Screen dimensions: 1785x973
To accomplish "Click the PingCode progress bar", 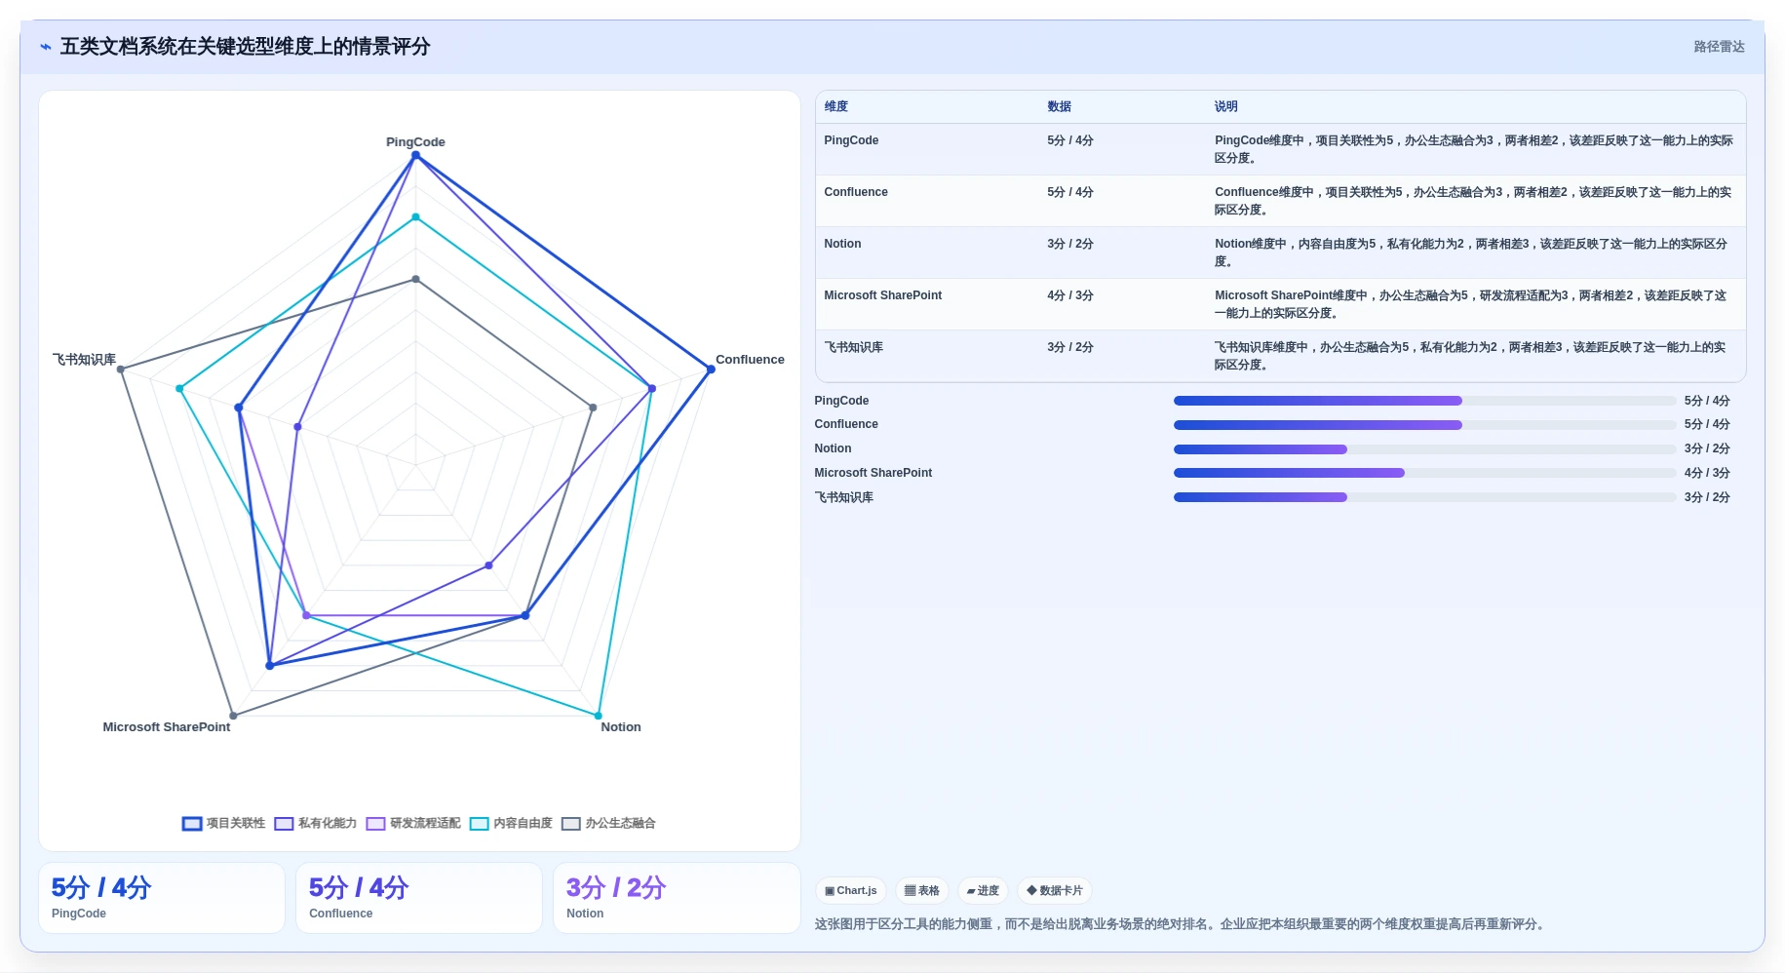I will click(x=1424, y=401).
